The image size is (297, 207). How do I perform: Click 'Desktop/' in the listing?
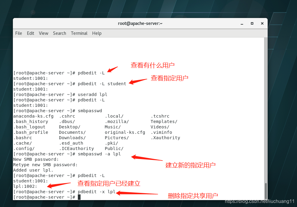70,127
